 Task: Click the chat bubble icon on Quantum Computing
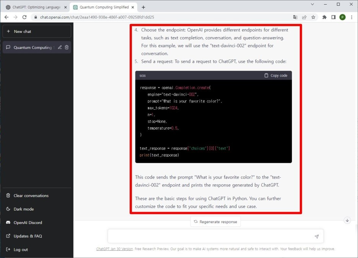point(8,47)
